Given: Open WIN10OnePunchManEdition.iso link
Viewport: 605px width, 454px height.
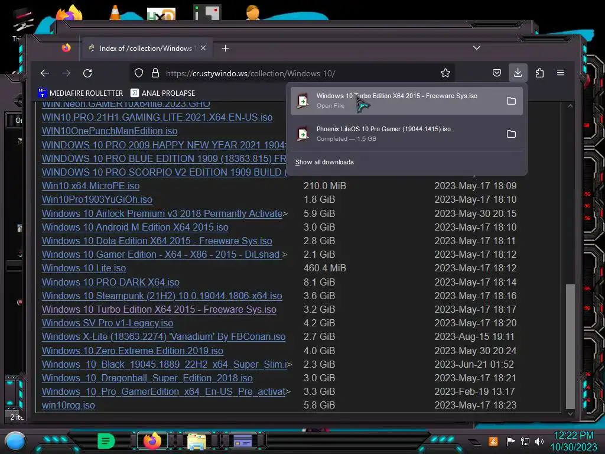Looking at the screenshot, I should pos(109,131).
